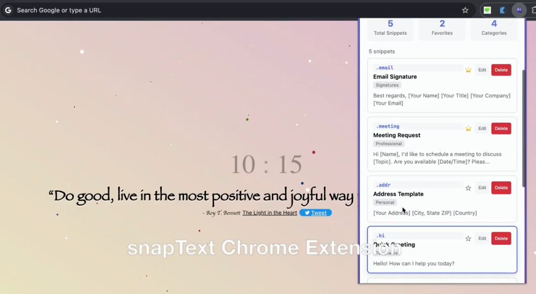Select the Favorites stat card
Screen dimensions: 536x294
click(442, 28)
